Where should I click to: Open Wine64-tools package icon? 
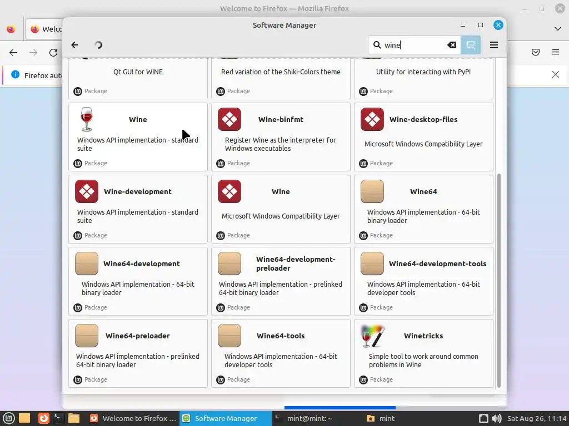point(229,336)
